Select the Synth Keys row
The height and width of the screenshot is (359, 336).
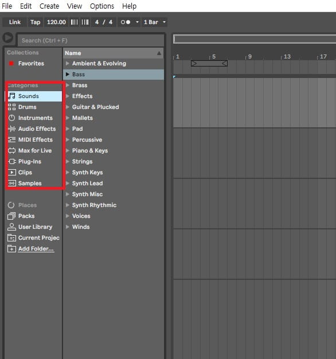tap(114, 173)
